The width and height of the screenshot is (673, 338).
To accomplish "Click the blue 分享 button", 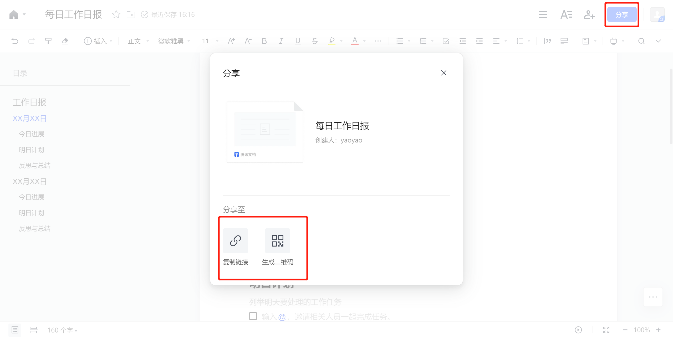I will 622,14.
